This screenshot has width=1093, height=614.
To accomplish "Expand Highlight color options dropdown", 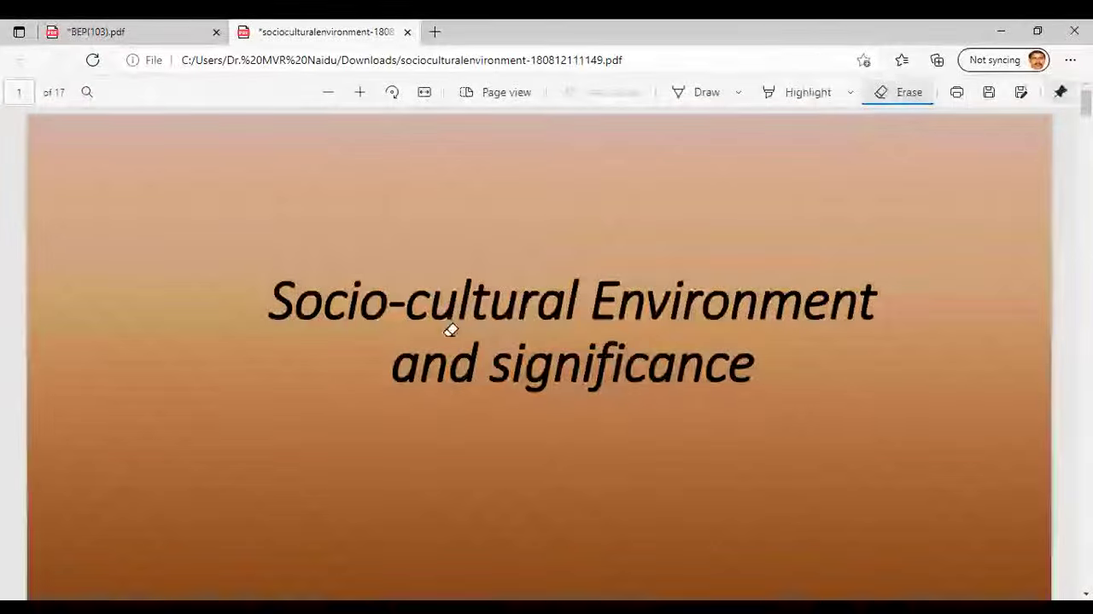I will click(x=850, y=92).
